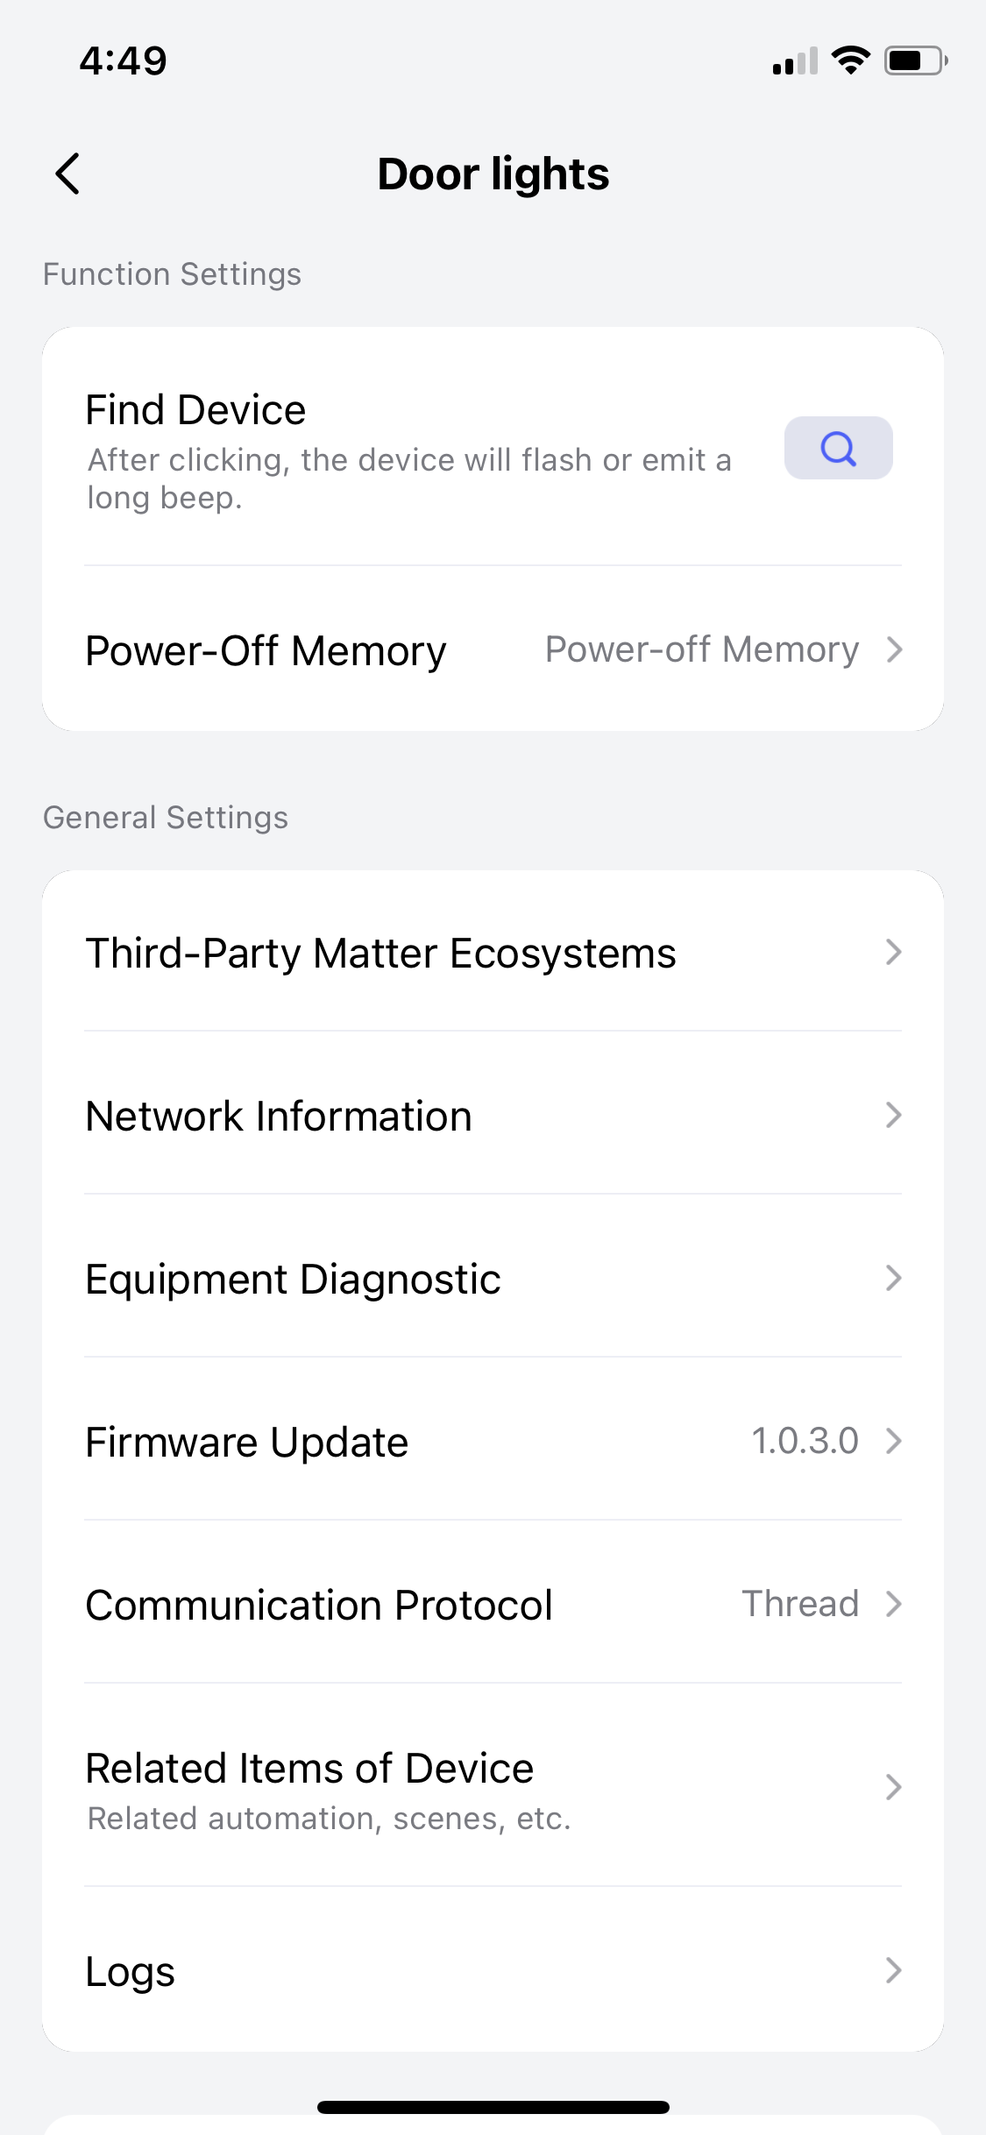Tap the firmware version 1.0.3.0
The height and width of the screenshot is (2135, 986).
(x=805, y=1441)
